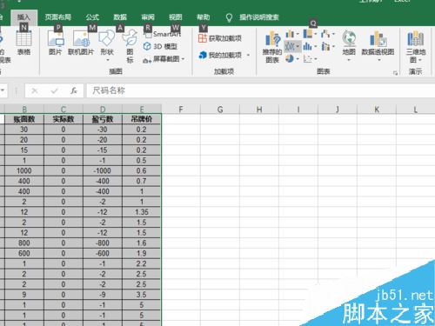Insert a table with the 表格 button

click(23, 43)
